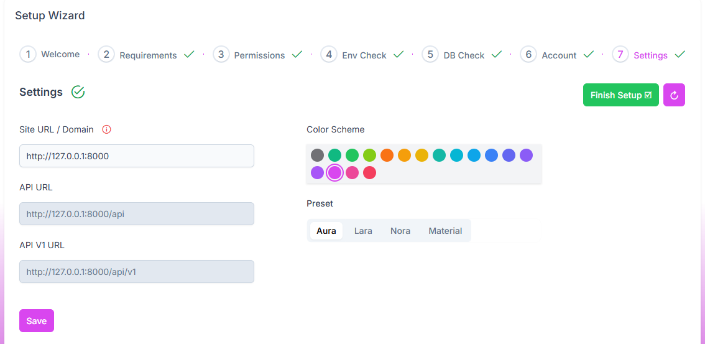The height and width of the screenshot is (344, 705).
Task: Click step 1 Welcome circle
Action: coord(27,54)
